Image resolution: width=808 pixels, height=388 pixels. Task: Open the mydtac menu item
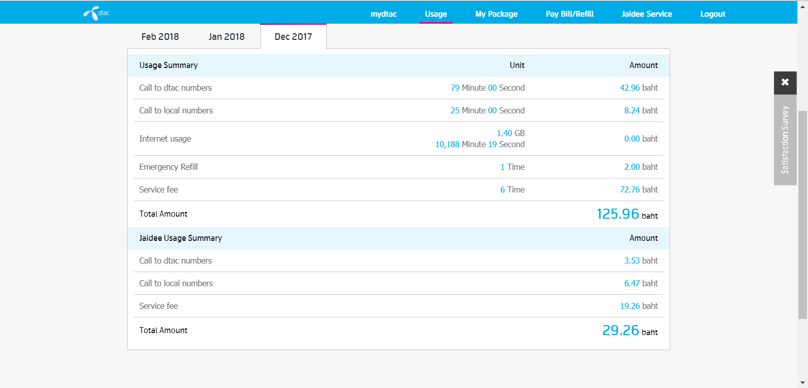(x=383, y=14)
